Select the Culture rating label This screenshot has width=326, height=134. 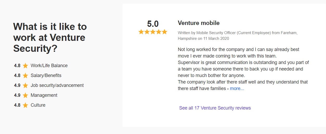(38, 105)
